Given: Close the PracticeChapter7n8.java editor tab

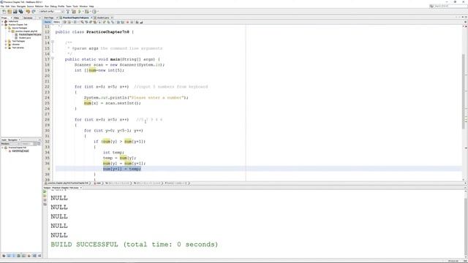Looking at the screenshot, I should [x=91, y=18].
